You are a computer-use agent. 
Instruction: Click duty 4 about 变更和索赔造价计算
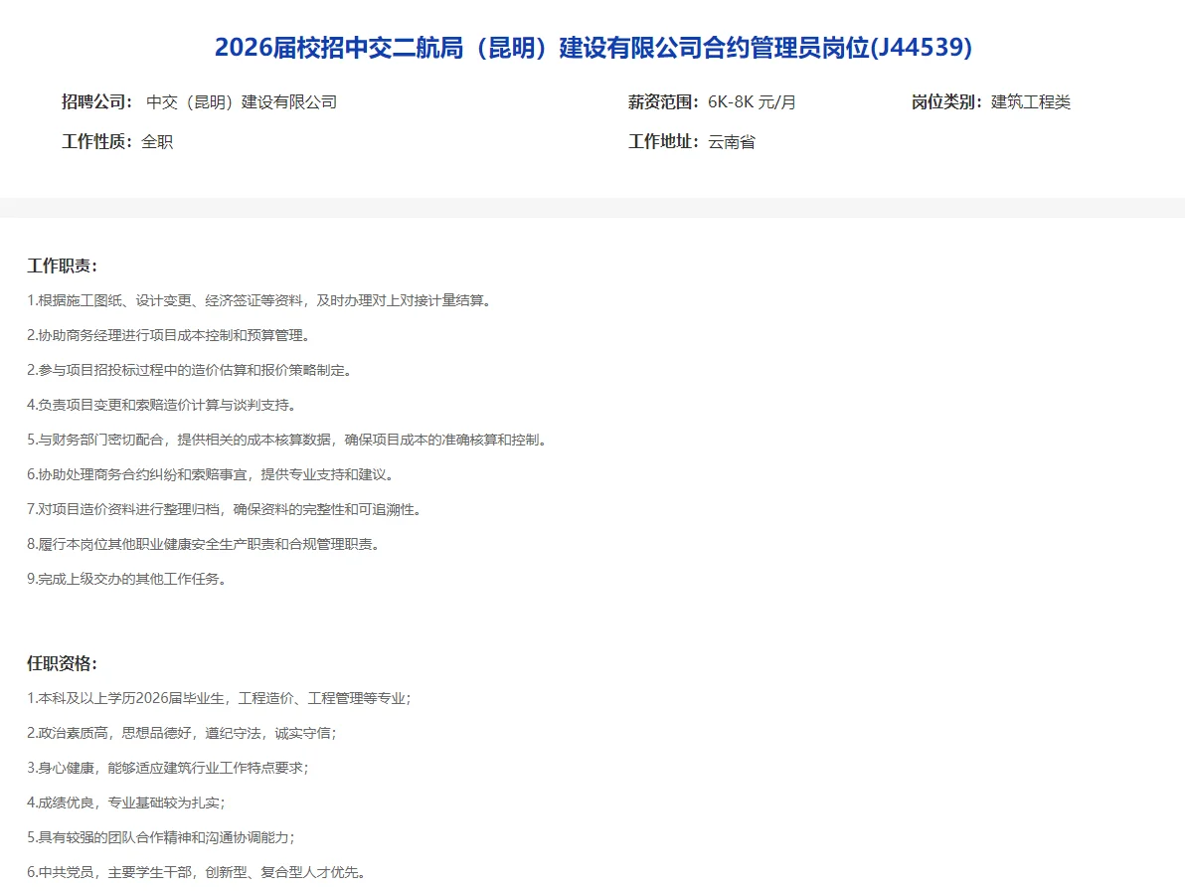tap(162, 405)
